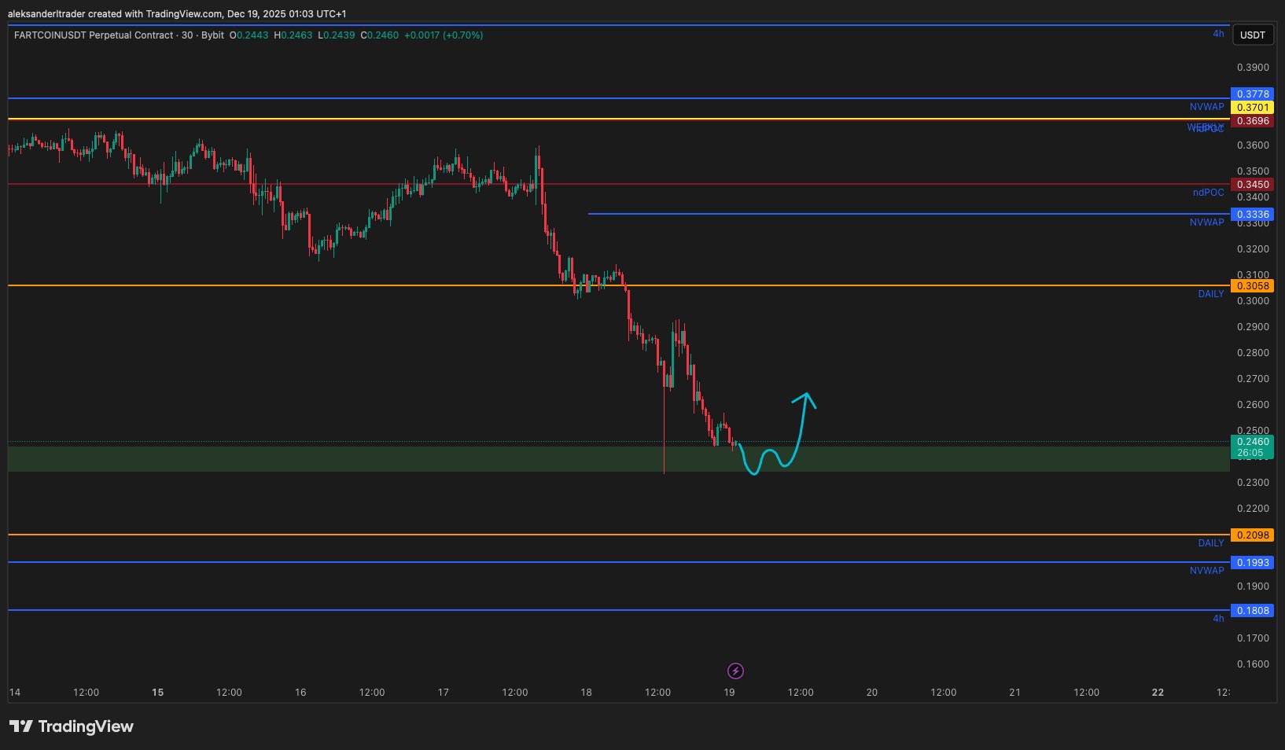1285x750 pixels.
Task: Select the green support zone rectangle
Action: click(619, 458)
